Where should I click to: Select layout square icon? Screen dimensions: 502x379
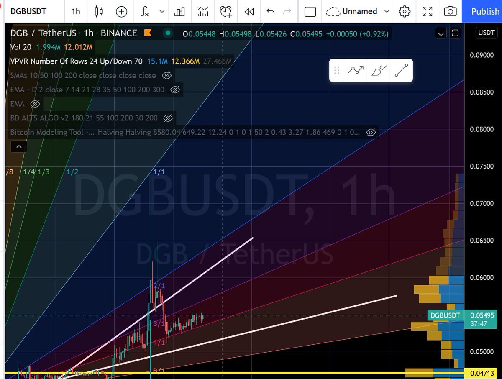pyautogui.click(x=310, y=11)
